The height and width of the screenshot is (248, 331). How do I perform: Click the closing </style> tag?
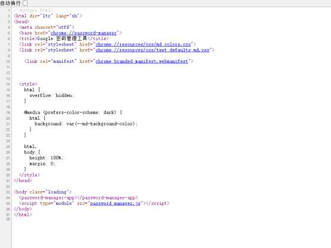click(x=29, y=175)
